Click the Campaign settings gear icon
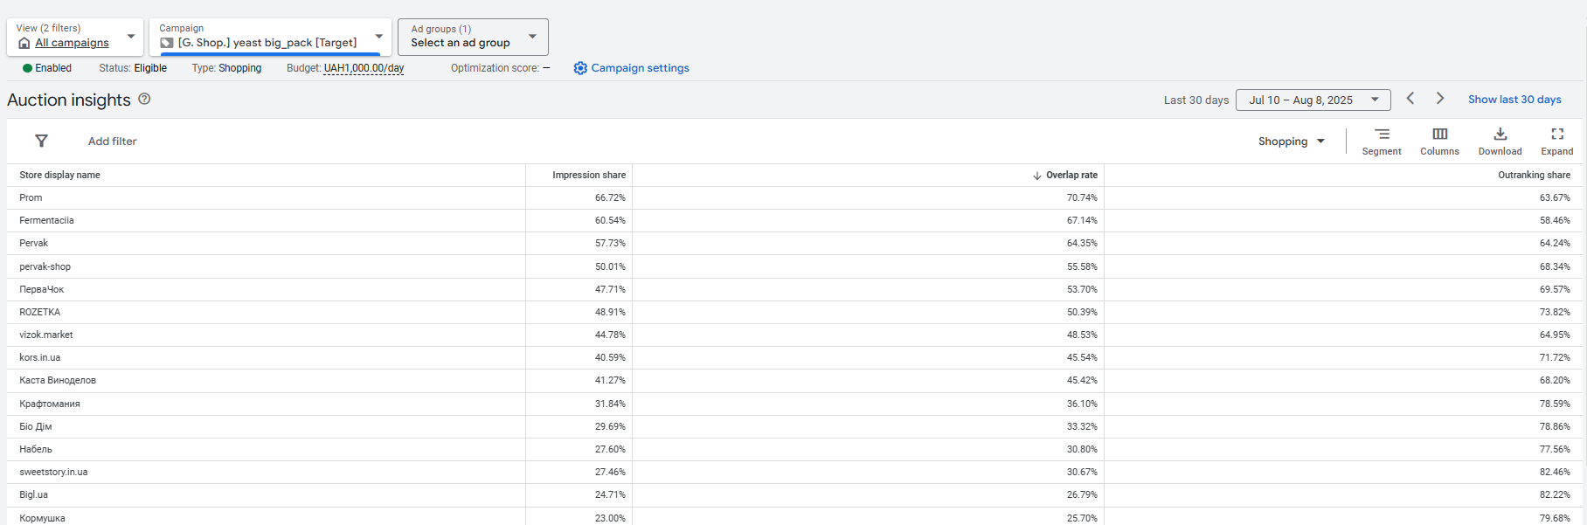 tap(580, 68)
